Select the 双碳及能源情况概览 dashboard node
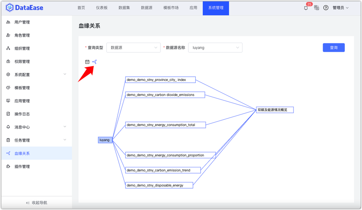The width and height of the screenshot is (362, 210). [x=275, y=110]
